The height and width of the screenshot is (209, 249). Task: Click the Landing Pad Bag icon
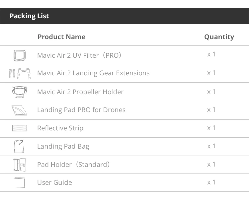point(19,146)
